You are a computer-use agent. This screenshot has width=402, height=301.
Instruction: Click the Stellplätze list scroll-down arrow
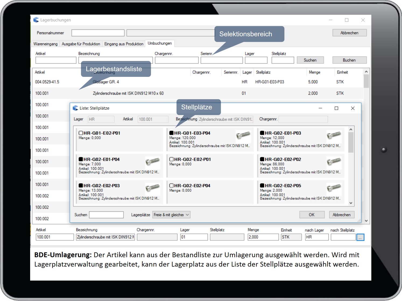[351, 203]
